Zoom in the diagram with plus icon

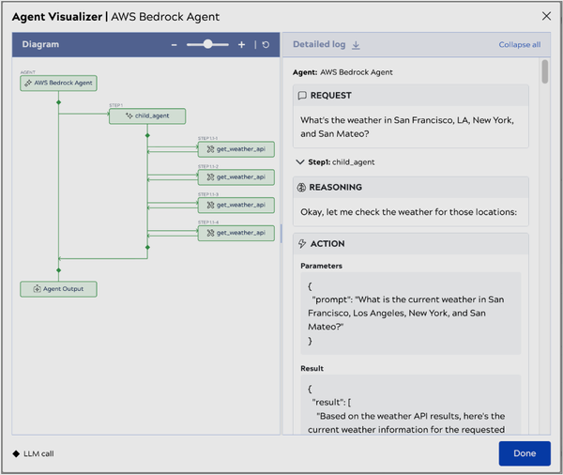[x=241, y=44]
